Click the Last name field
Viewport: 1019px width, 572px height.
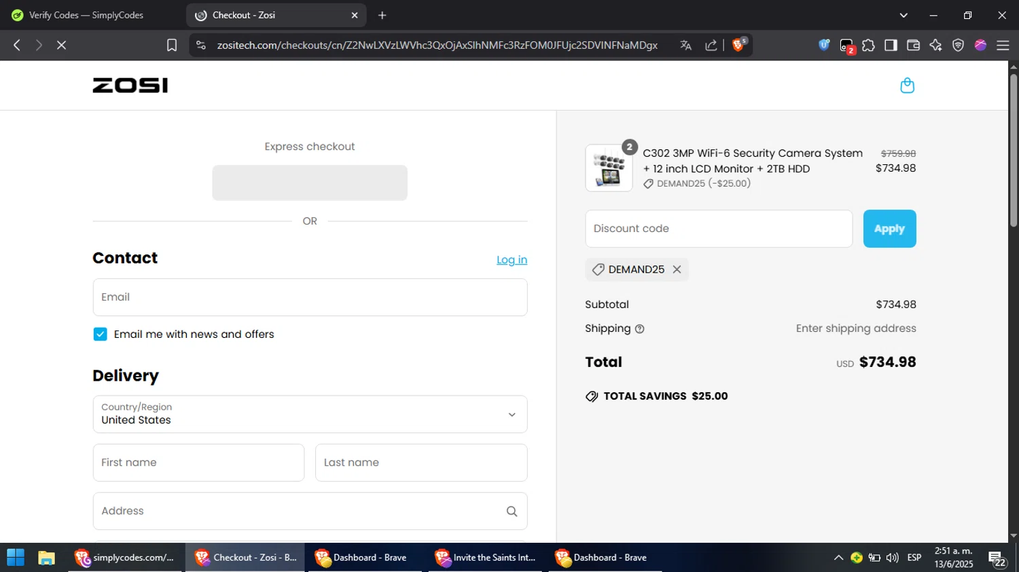tap(421, 463)
